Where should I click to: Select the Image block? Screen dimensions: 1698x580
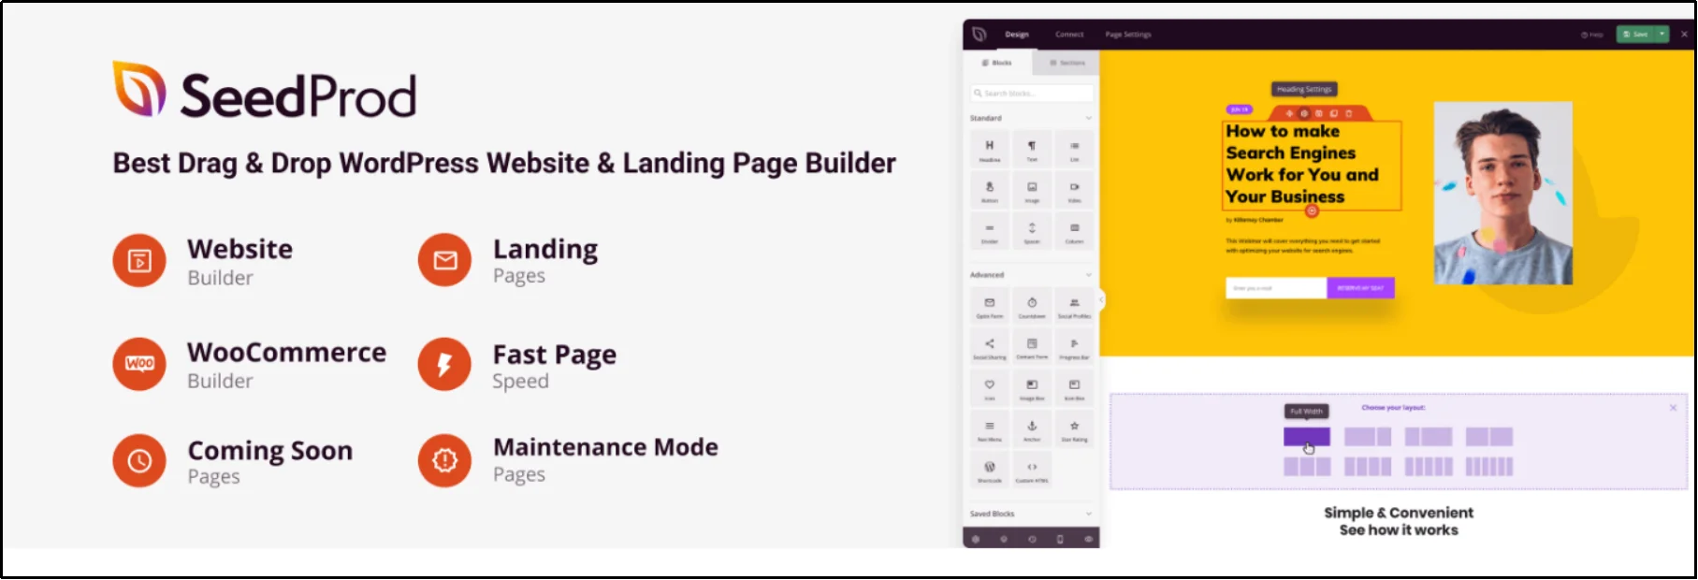click(1032, 191)
